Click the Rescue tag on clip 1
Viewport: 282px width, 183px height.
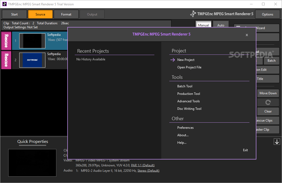6,41
